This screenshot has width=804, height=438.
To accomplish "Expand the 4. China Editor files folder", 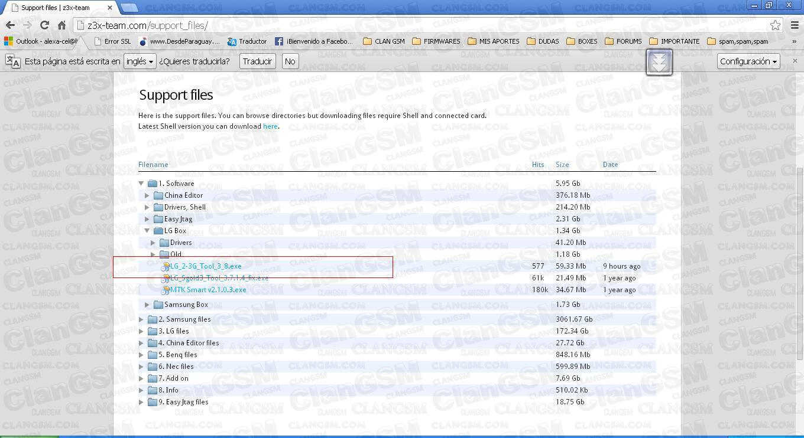I will (x=141, y=343).
